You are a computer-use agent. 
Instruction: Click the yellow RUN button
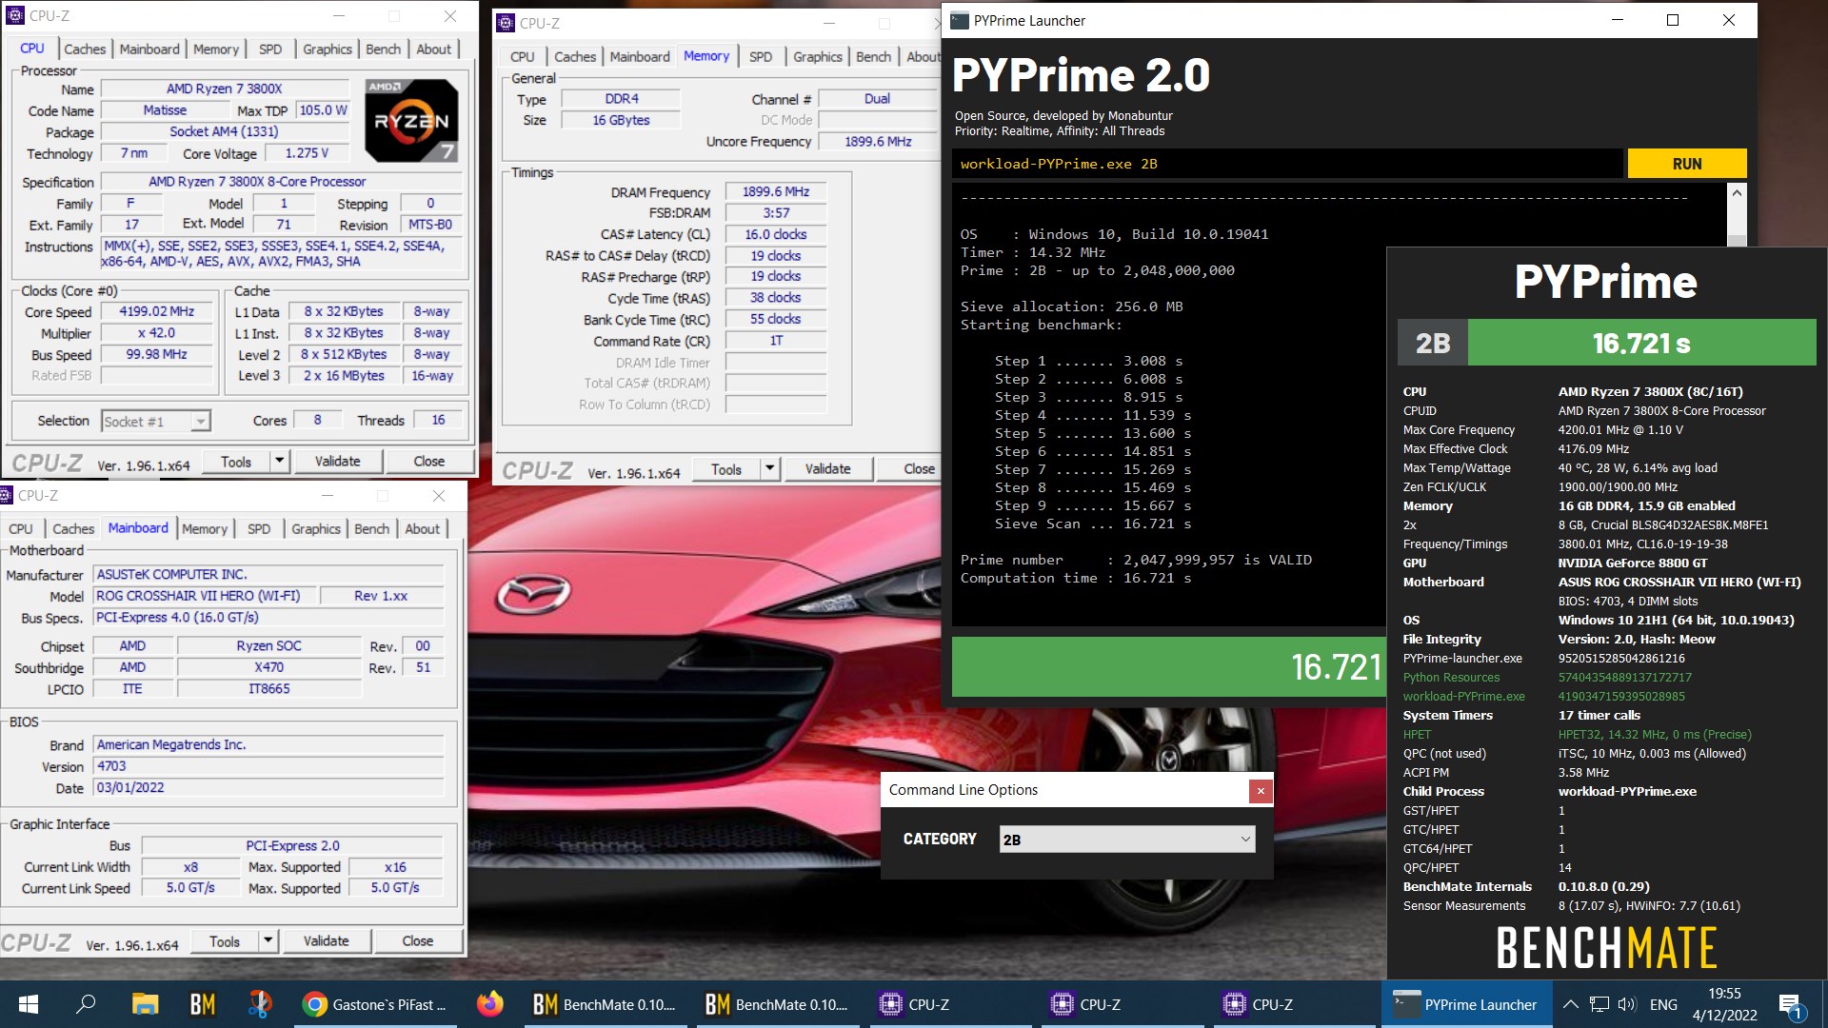point(1687,164)
